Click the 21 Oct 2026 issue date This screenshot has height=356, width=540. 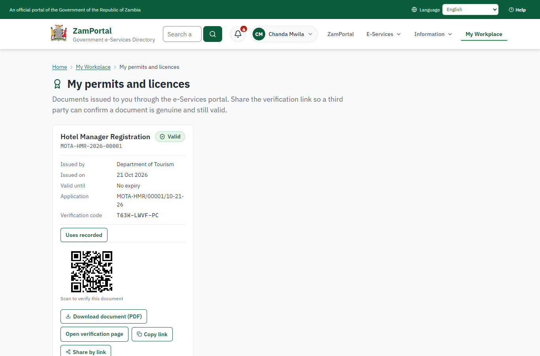[132, 175]
